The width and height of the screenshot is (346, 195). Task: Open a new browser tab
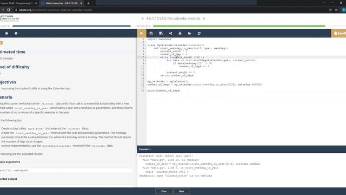pos(88,3)
